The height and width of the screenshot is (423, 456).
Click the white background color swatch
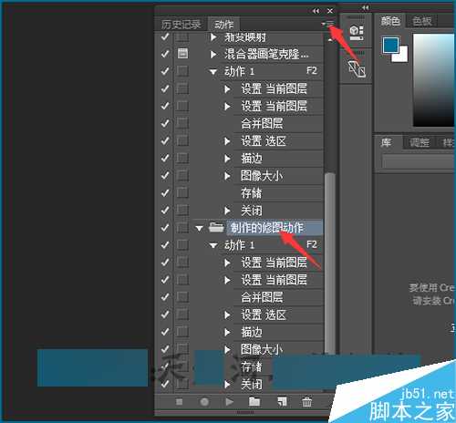[x=402, y=57]
